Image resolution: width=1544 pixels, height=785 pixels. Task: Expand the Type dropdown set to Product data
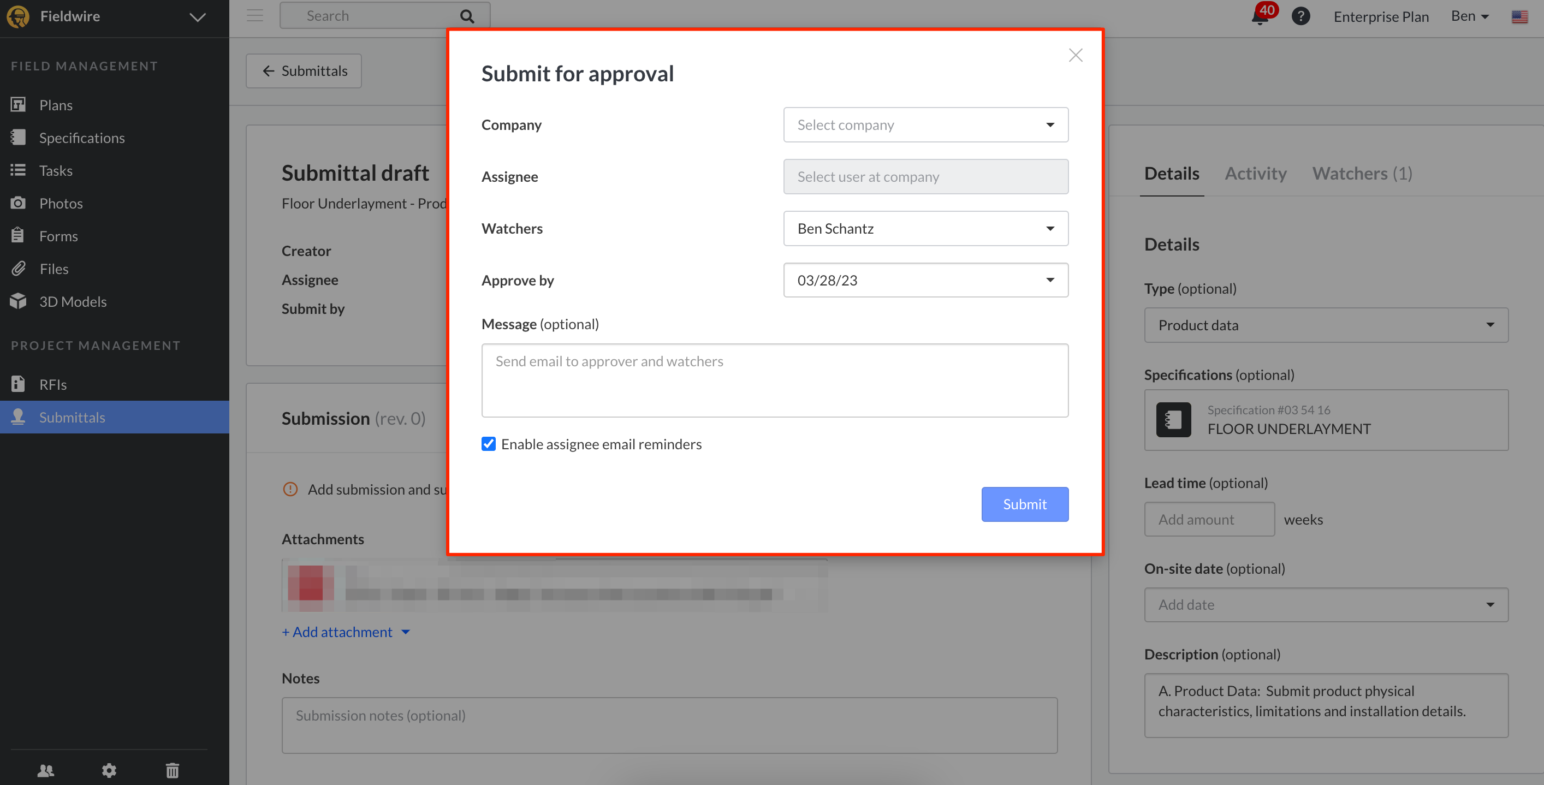(x=1326, y=325)
